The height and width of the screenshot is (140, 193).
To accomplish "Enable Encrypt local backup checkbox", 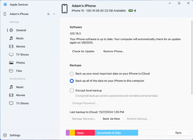I will pos(72,91).
